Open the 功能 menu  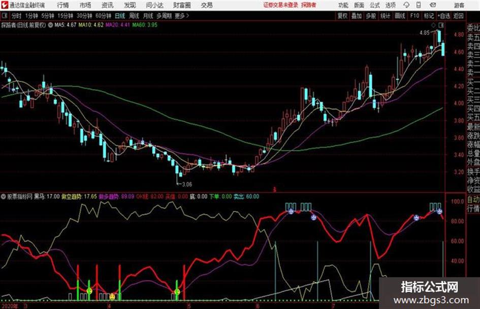click(343, 5)
